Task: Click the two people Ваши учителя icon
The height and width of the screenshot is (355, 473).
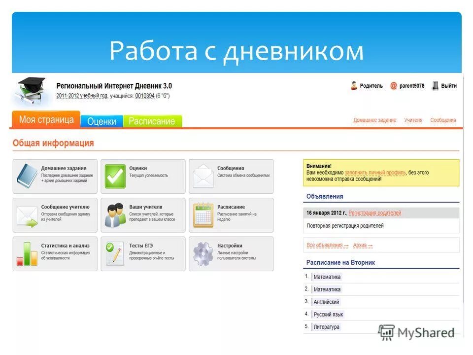Action: click(x=115, y=215)
